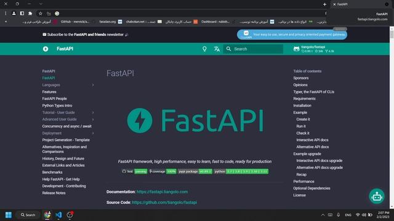
Task: Open the Windows Start menu
Action: [9, 215]
